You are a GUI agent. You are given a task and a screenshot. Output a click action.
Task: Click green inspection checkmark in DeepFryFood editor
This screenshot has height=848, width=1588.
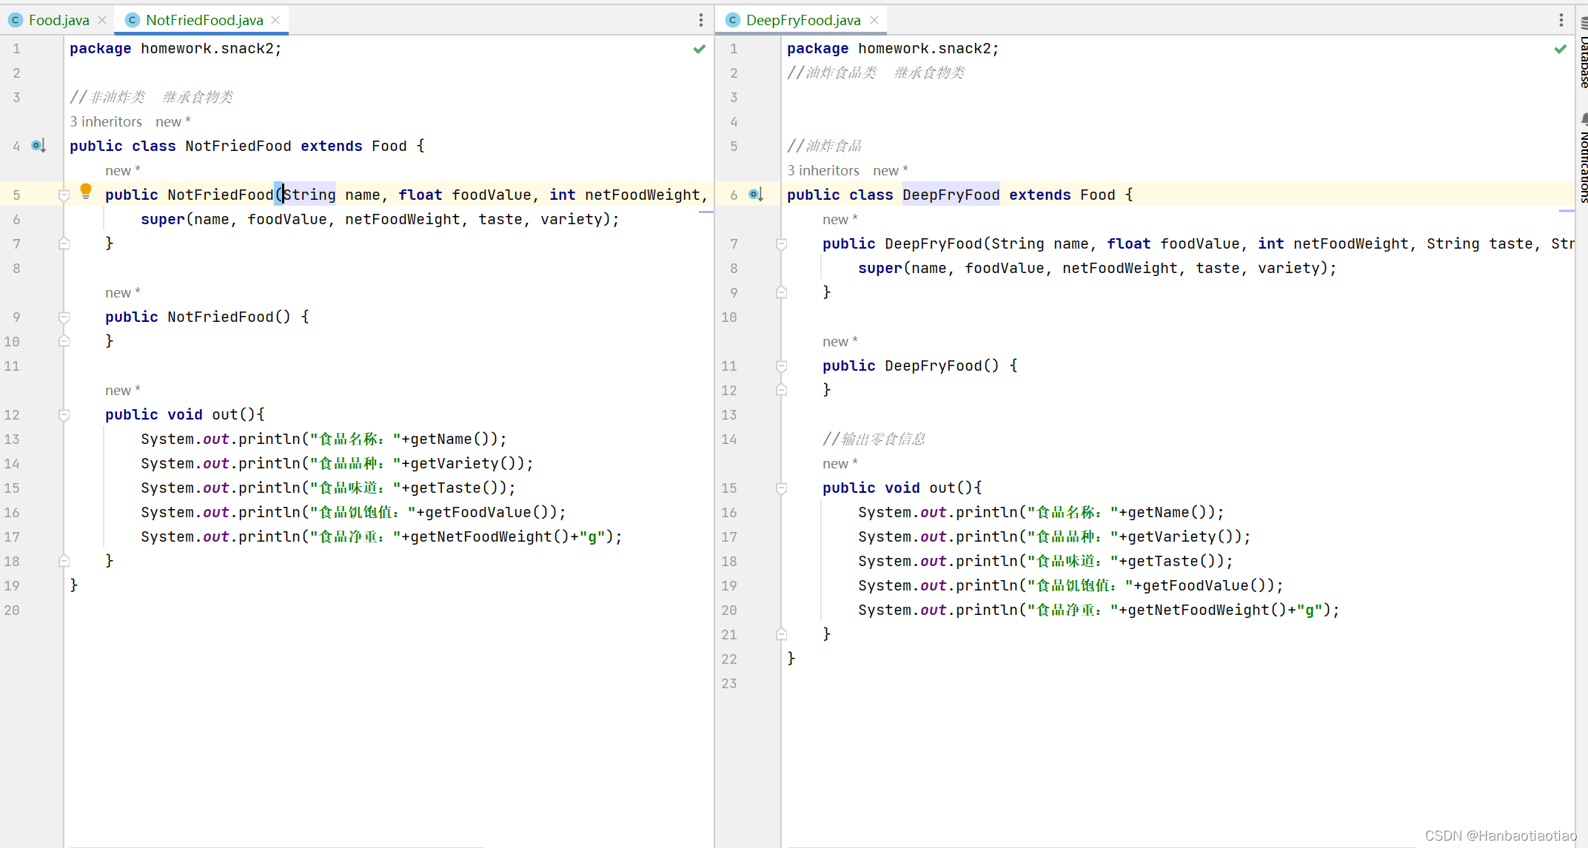[x=1560, y=49]
